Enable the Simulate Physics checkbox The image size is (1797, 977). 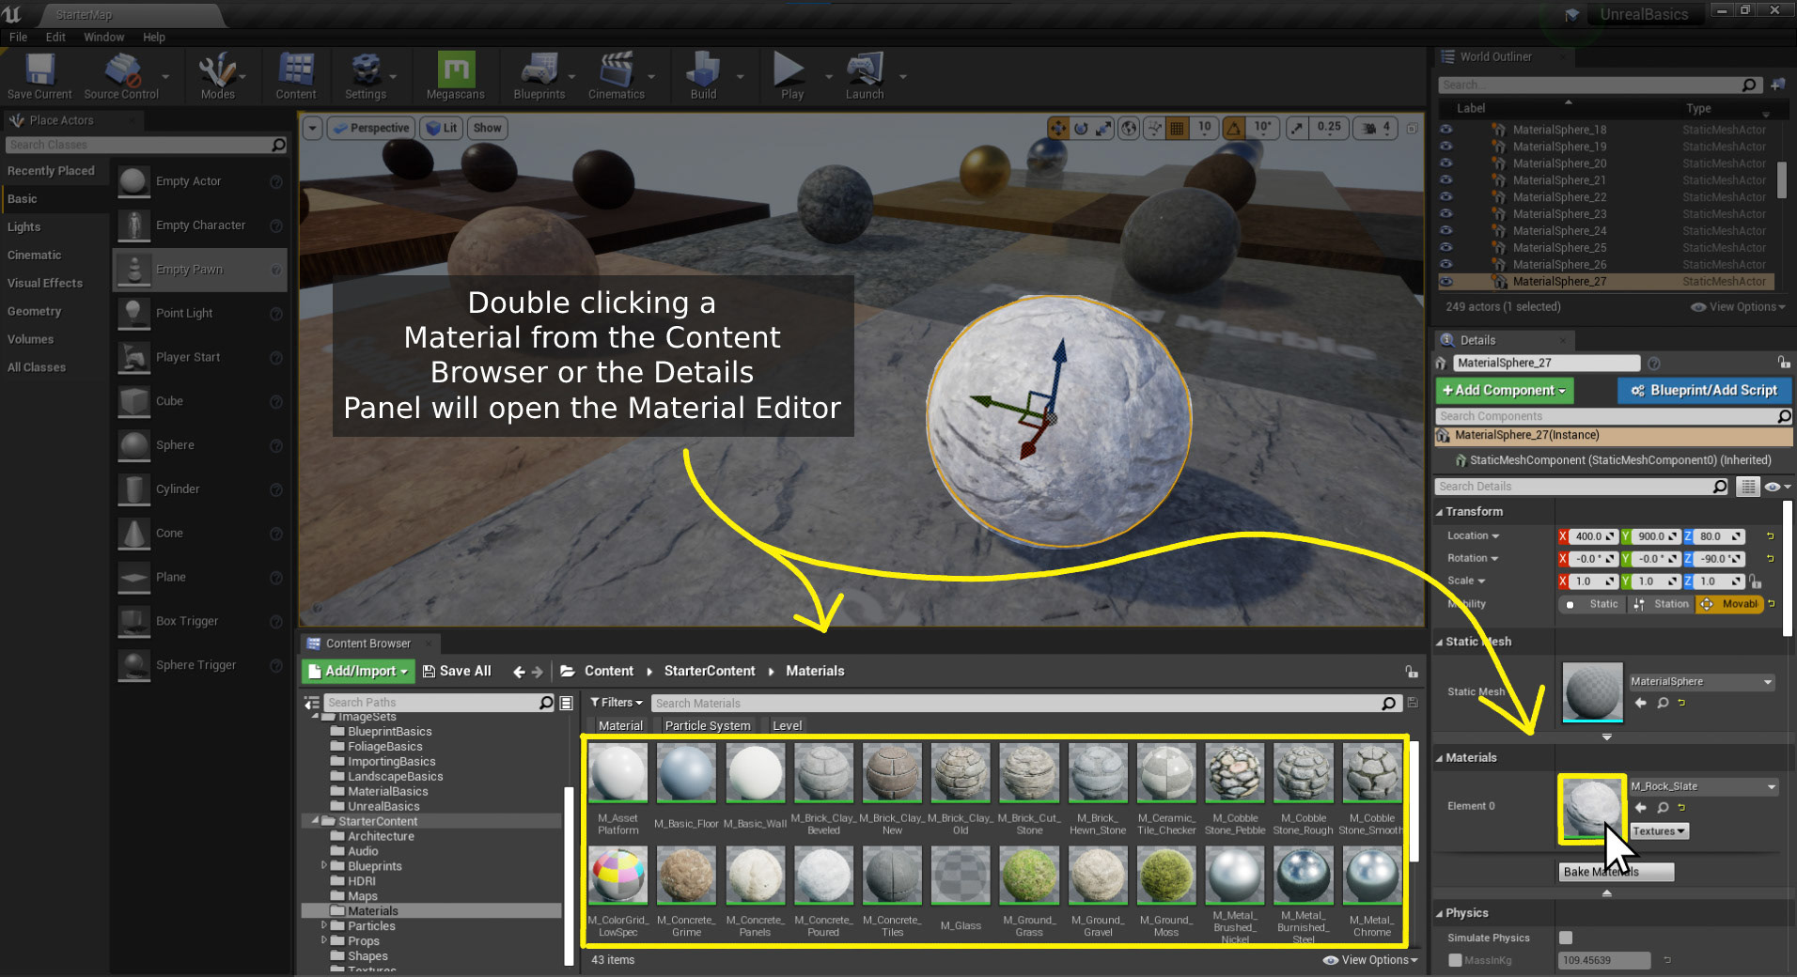1566,938
